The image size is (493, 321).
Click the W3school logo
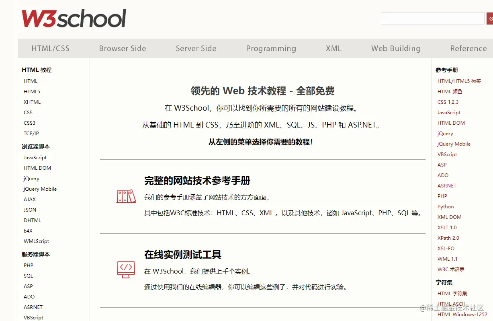(x=74, y=19)
